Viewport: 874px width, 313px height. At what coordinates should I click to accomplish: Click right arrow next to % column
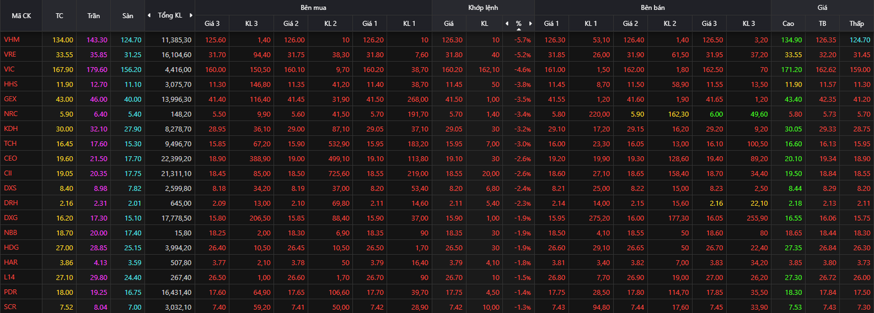530,23
